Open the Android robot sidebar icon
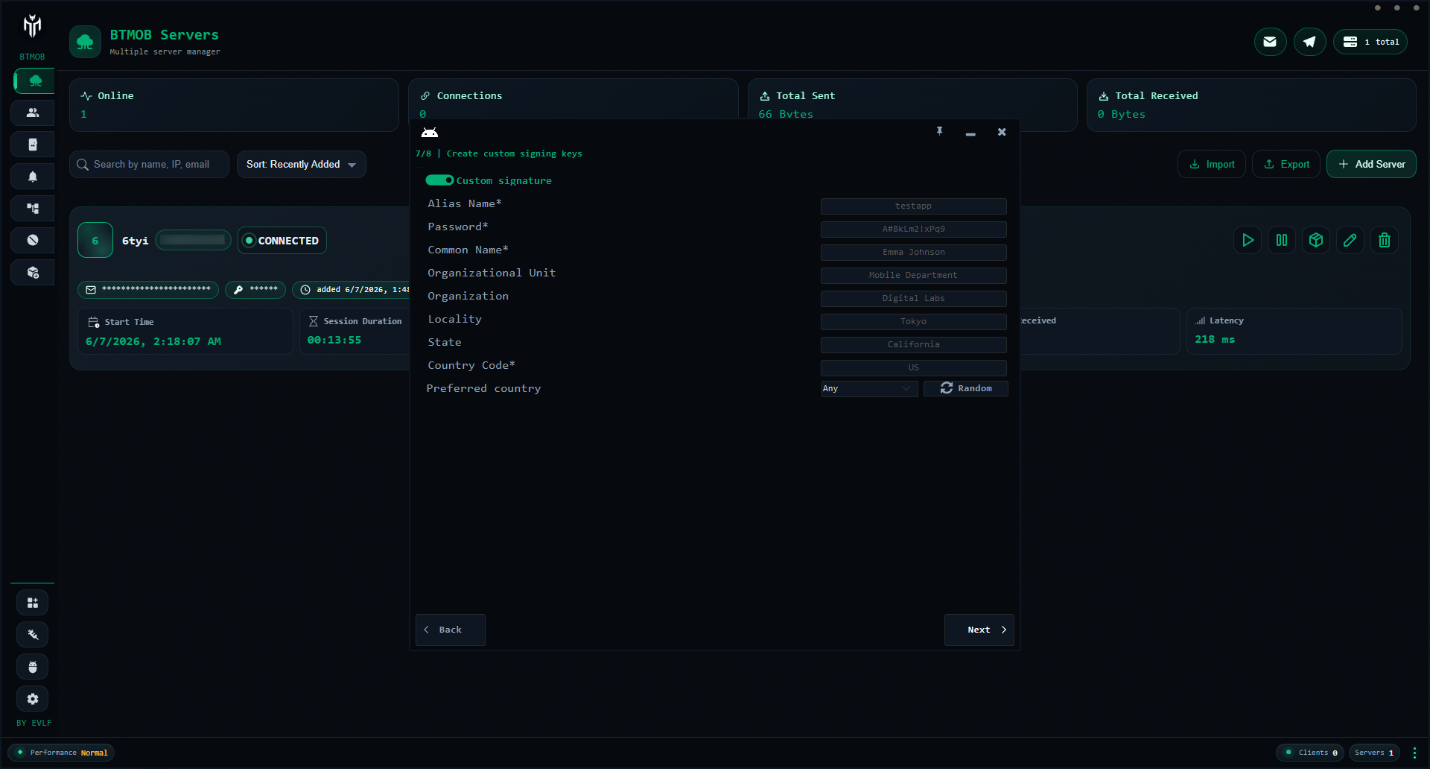1430x769 pixels. [x=33, y=667]
